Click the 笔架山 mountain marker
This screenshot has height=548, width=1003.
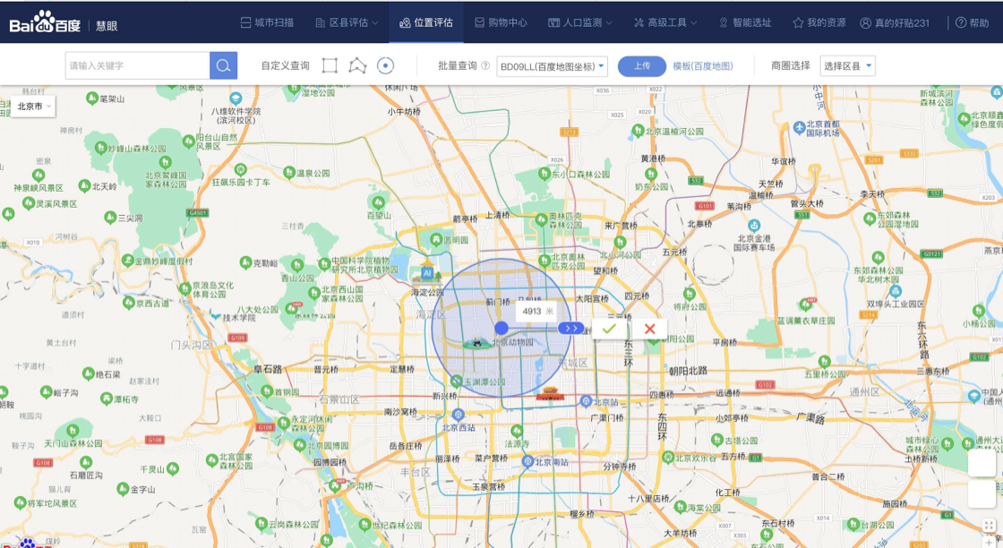[92, 98]
